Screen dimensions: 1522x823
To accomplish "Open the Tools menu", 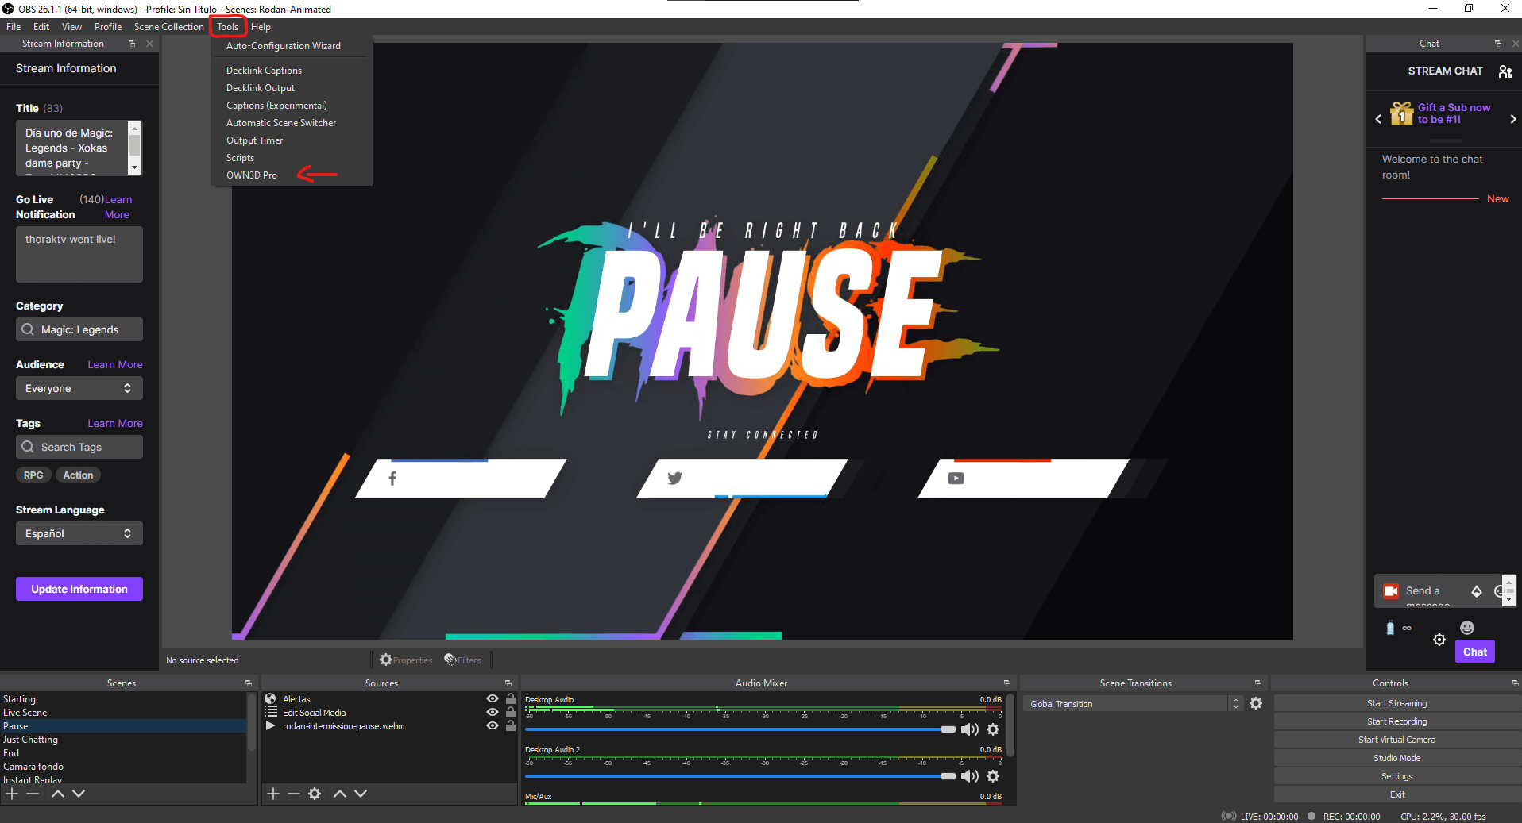I will tap(228, 26).
